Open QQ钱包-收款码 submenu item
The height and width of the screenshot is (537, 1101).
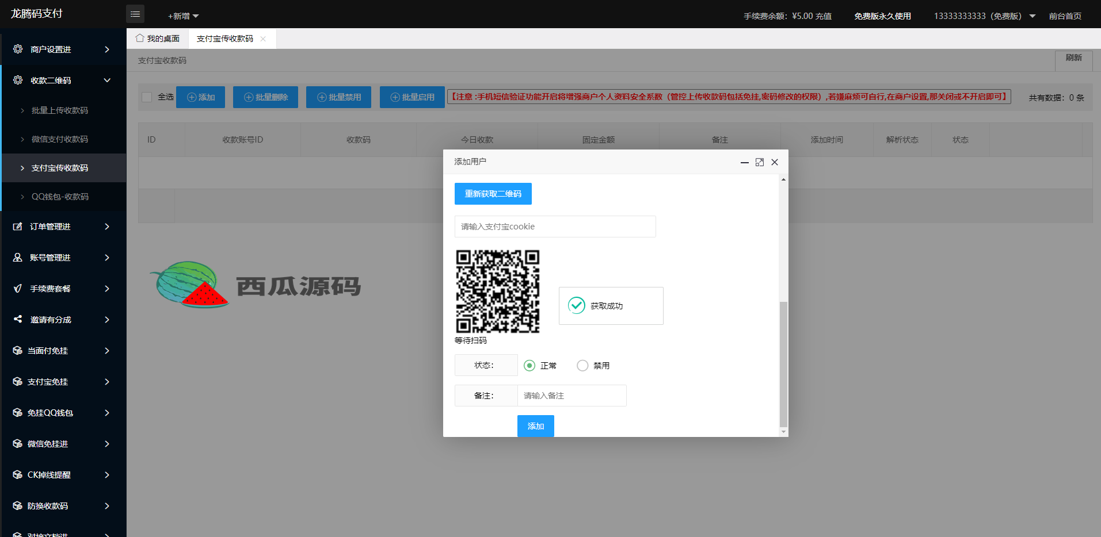[x=64, y=197]
